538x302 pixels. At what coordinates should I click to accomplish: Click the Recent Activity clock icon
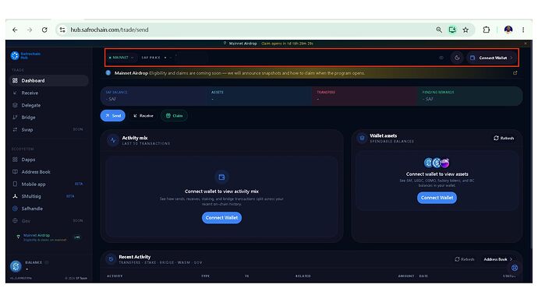111,259
